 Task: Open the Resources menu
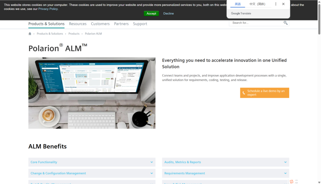[x=78, y=24]
